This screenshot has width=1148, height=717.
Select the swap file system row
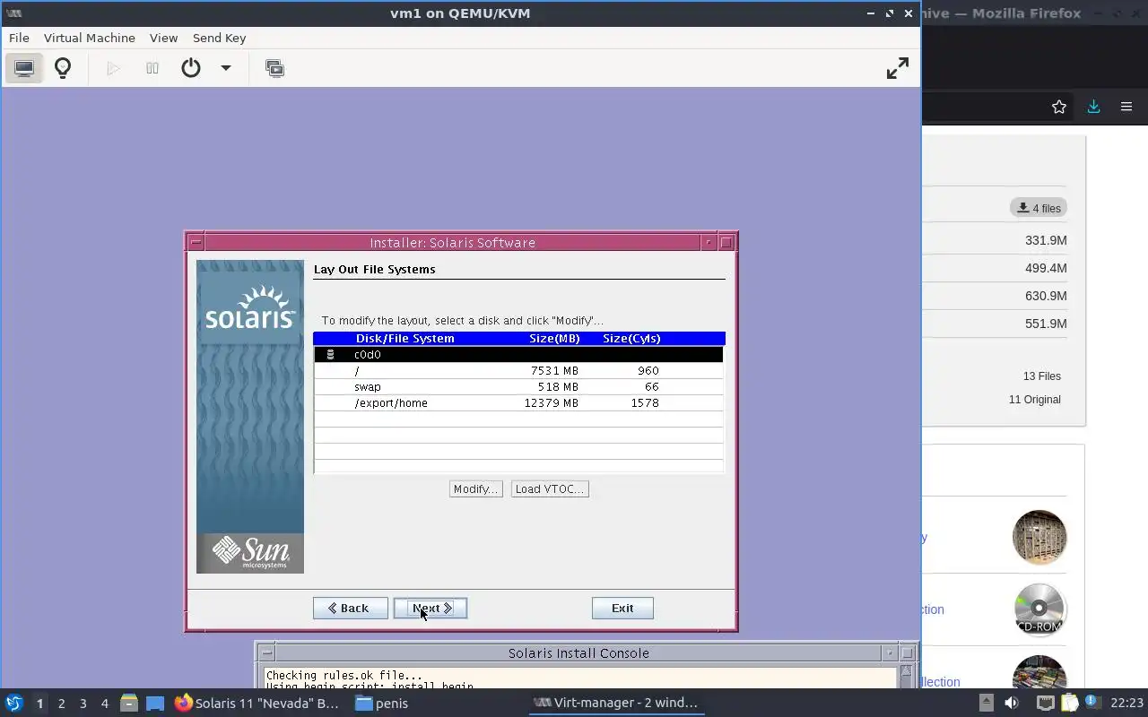point(518,386)
